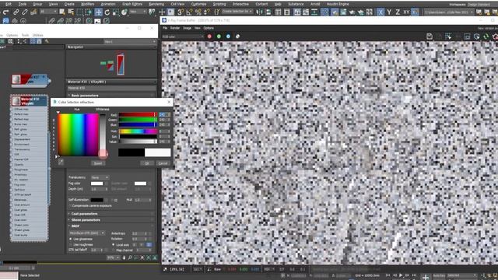This screenshot has width=498, height=280.
Task: Toggle the Spinner Snap icon
Action: pos(207,12)
